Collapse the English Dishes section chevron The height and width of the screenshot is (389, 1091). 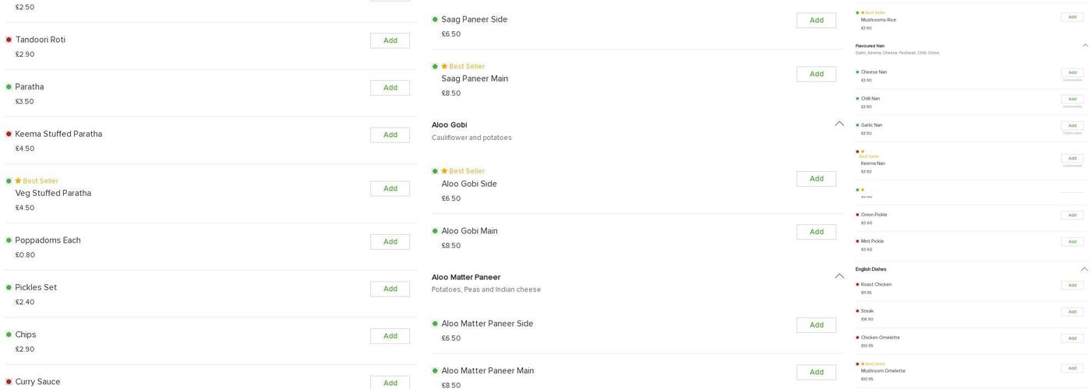1084,269
